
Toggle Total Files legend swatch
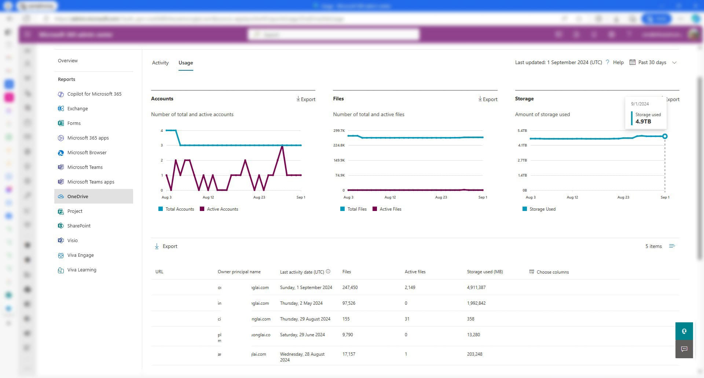pos(342,209)
